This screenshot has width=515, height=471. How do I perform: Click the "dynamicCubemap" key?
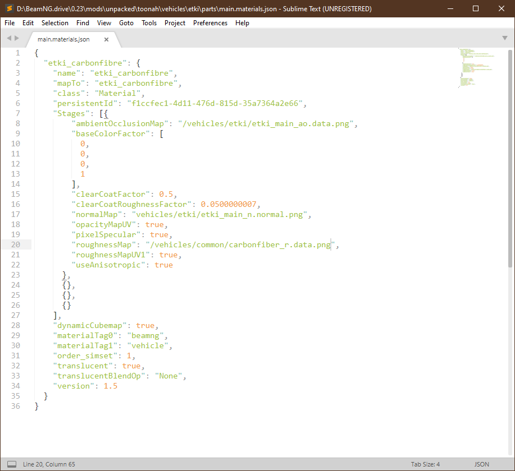(90, 326)
